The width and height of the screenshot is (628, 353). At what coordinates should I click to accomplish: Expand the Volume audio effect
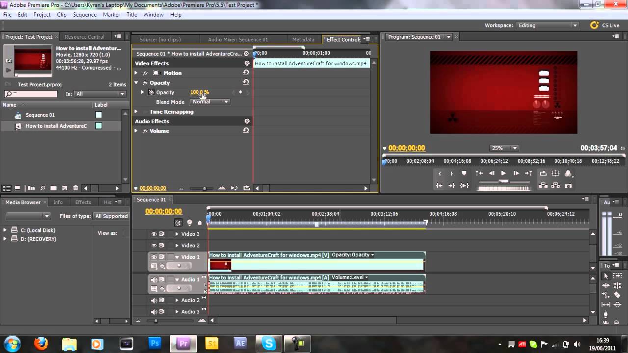coord(136,131)
